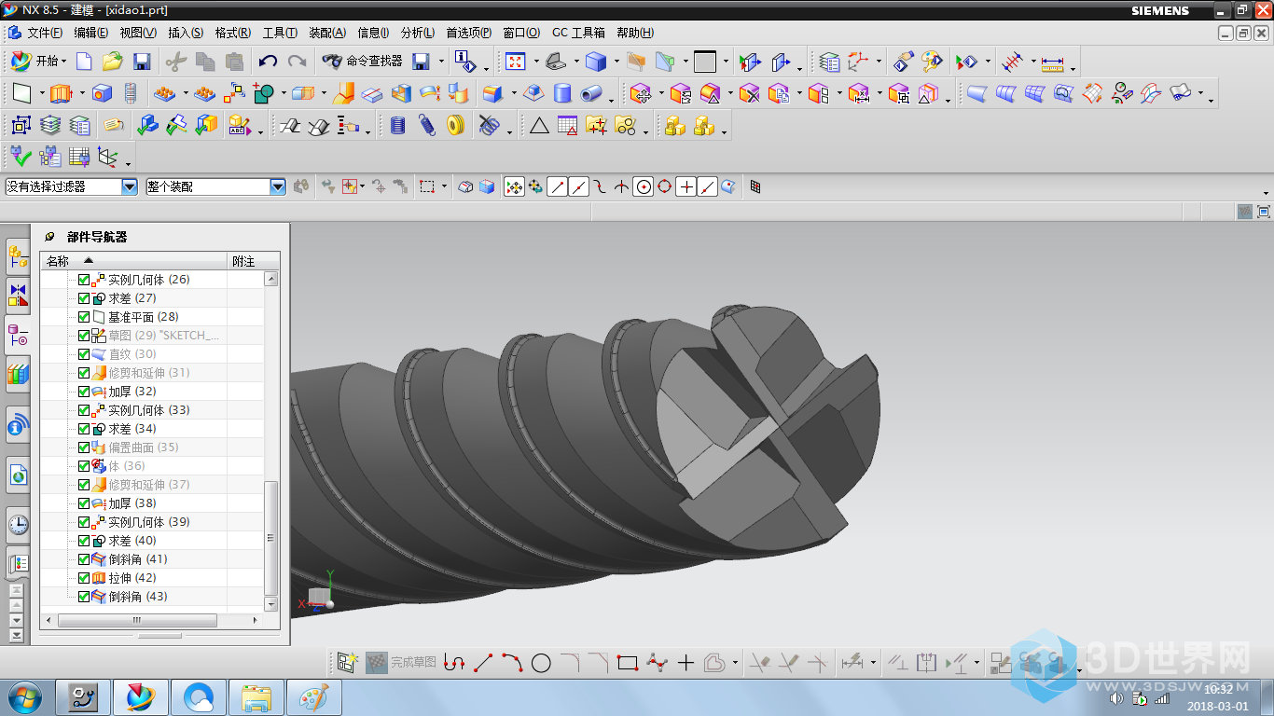
Task: Expand dropdown next to sketch Offset Curve icon
Action: [x=735, y=664]
